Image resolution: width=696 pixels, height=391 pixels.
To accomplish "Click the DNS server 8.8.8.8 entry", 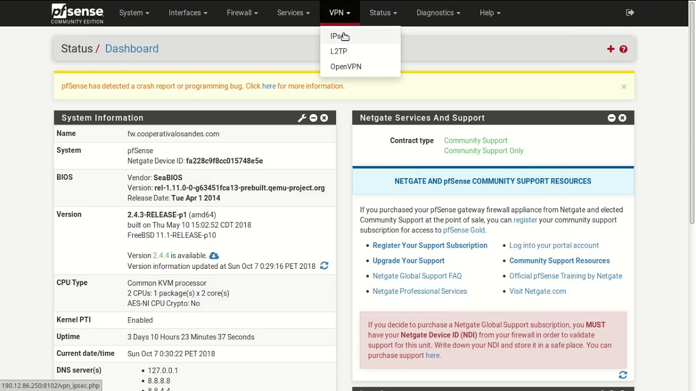I will click(x=159, y=381).
